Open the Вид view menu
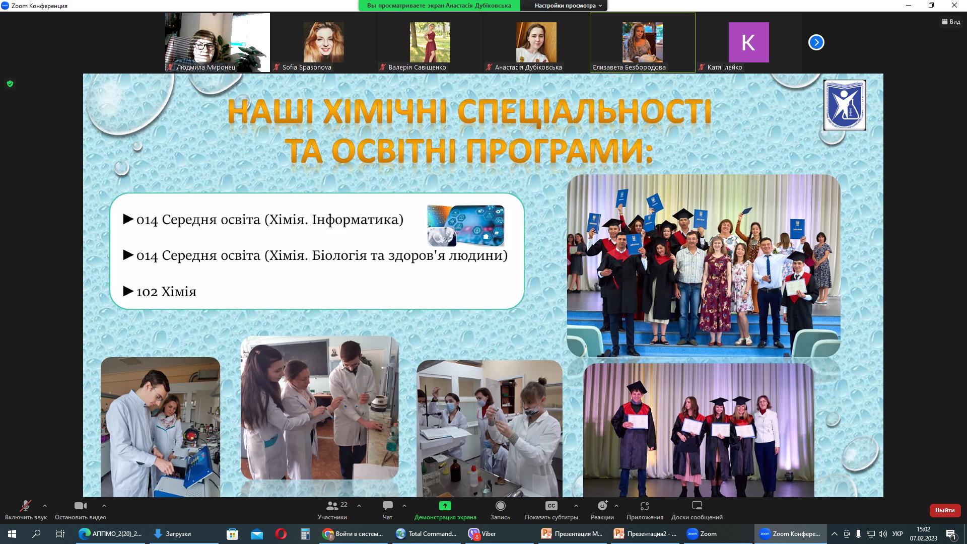Image resolution: width=967 pixels, height=544 pixels. 950,22
